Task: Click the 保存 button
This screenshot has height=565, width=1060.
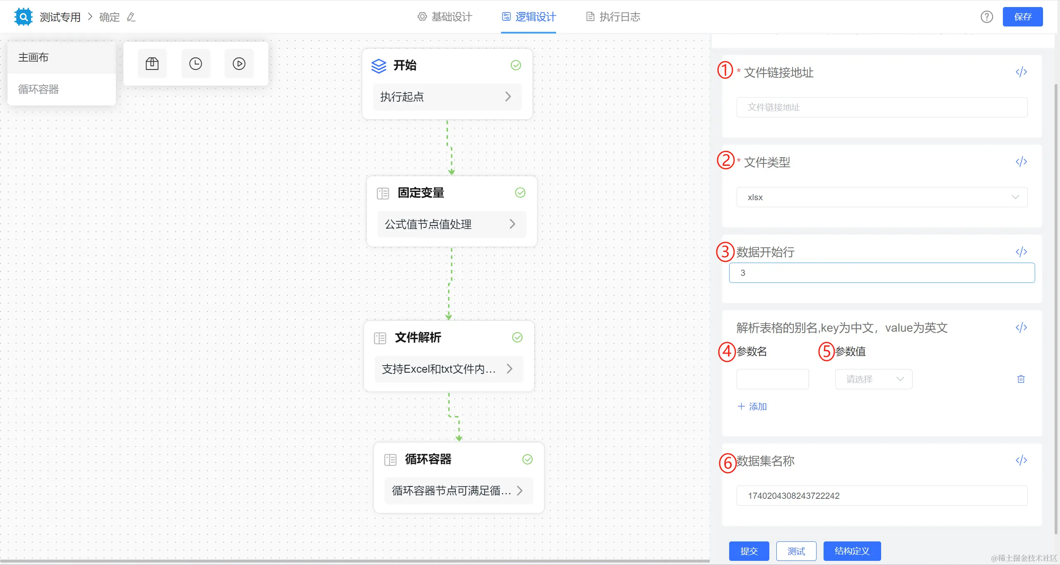Action: [1022, 17]
